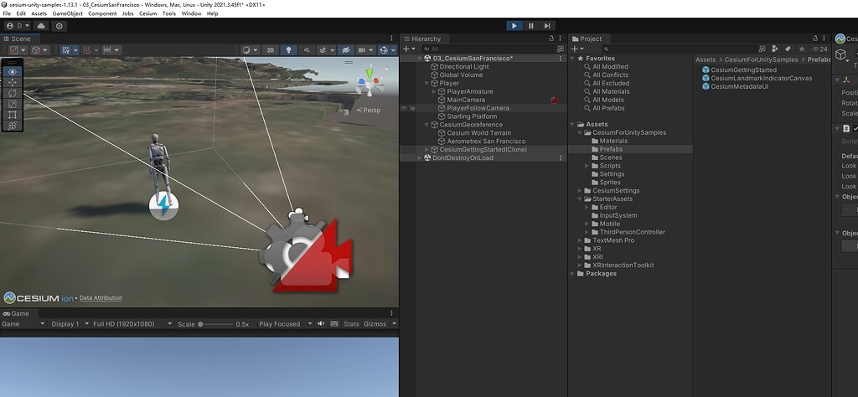Click the Step frame button
The height and width of the screenshot is (397, 858).
coord(547,26)
